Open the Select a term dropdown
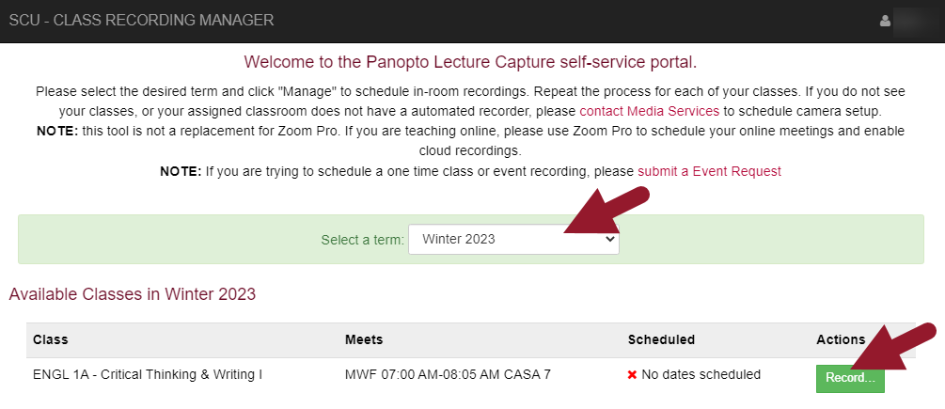This screenshot has height=409, width=945. pyautogui.click(x=513, y=239)
